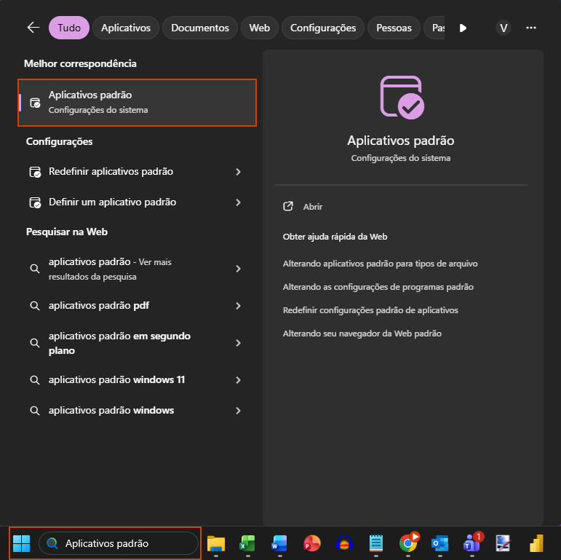Open the Windows Start menu
This screenshot has width=561, height=560.
(22, 543)
